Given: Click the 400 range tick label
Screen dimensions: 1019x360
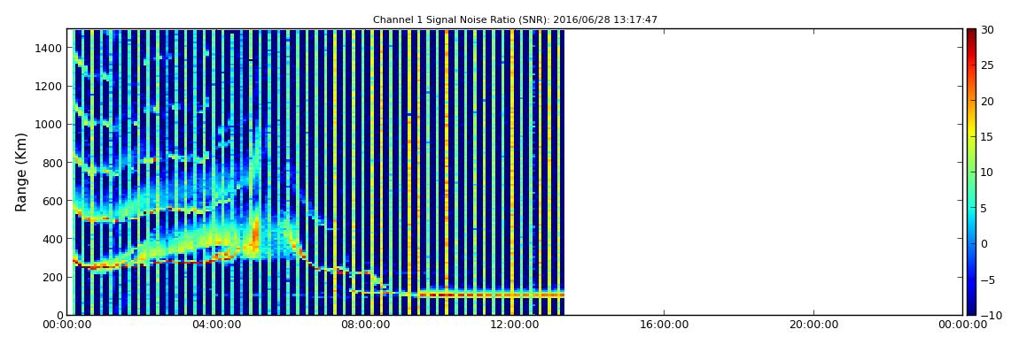Looking at the screenshot, I should pyautogui.click(x=52, y=240).
